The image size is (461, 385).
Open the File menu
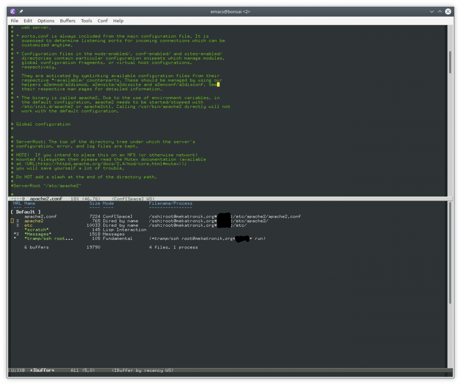[14, 21]
